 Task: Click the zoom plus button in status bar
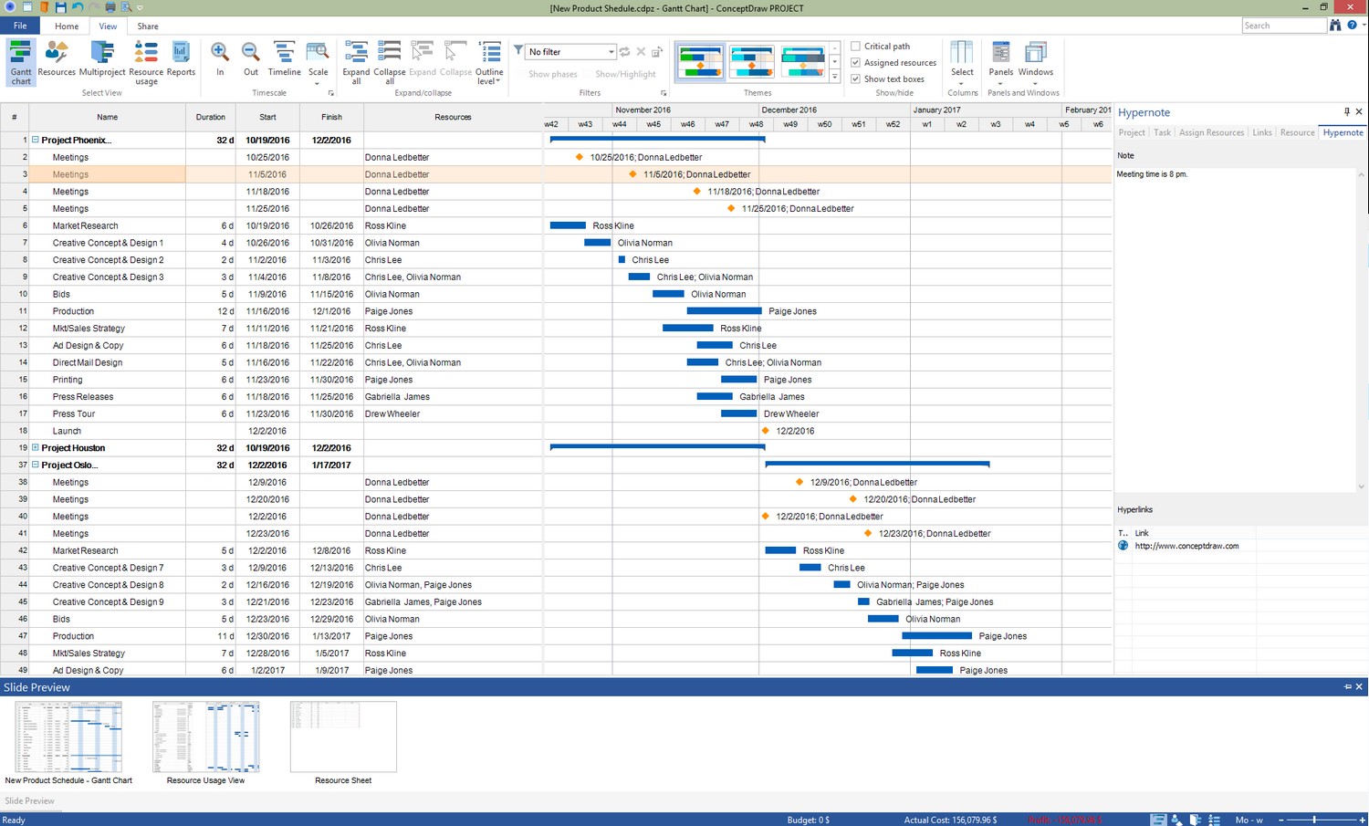coord(1364,820)
